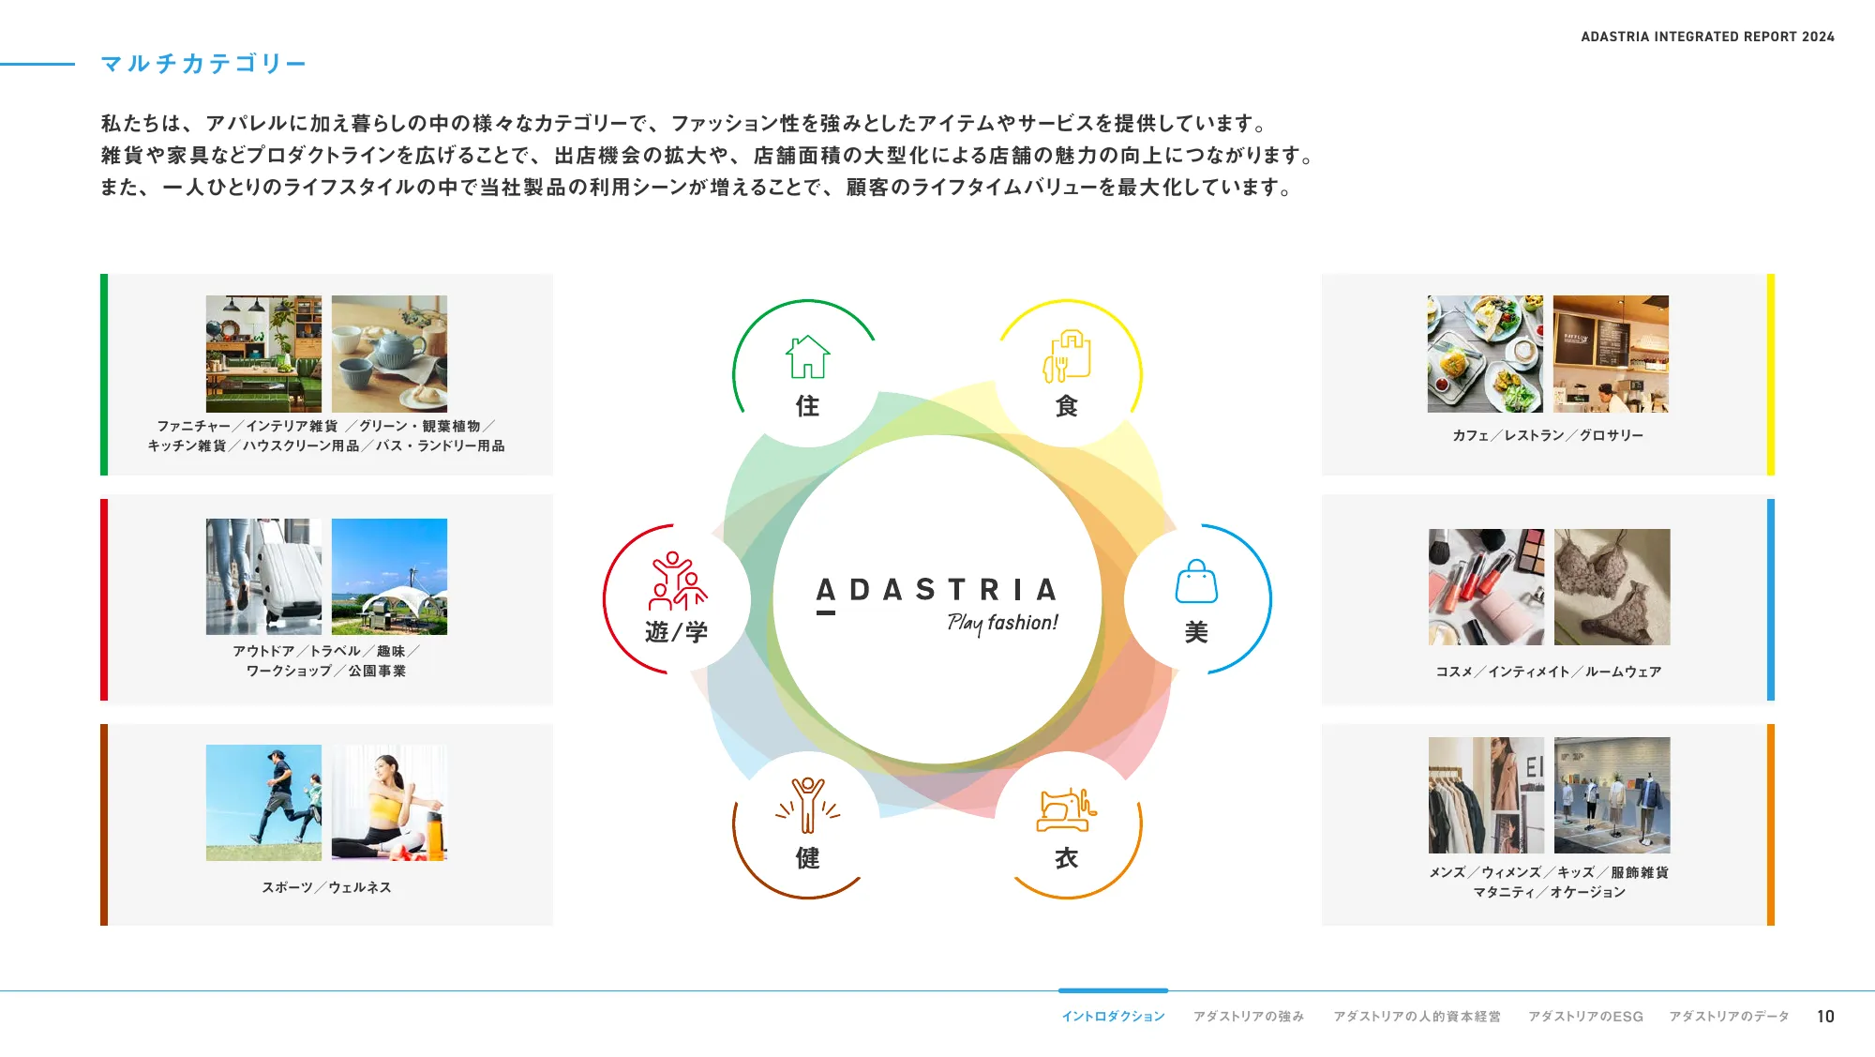The image size is (1875, 1057).
Task: Click the yellow shopping bag and fork icon
Action: 1067,356
